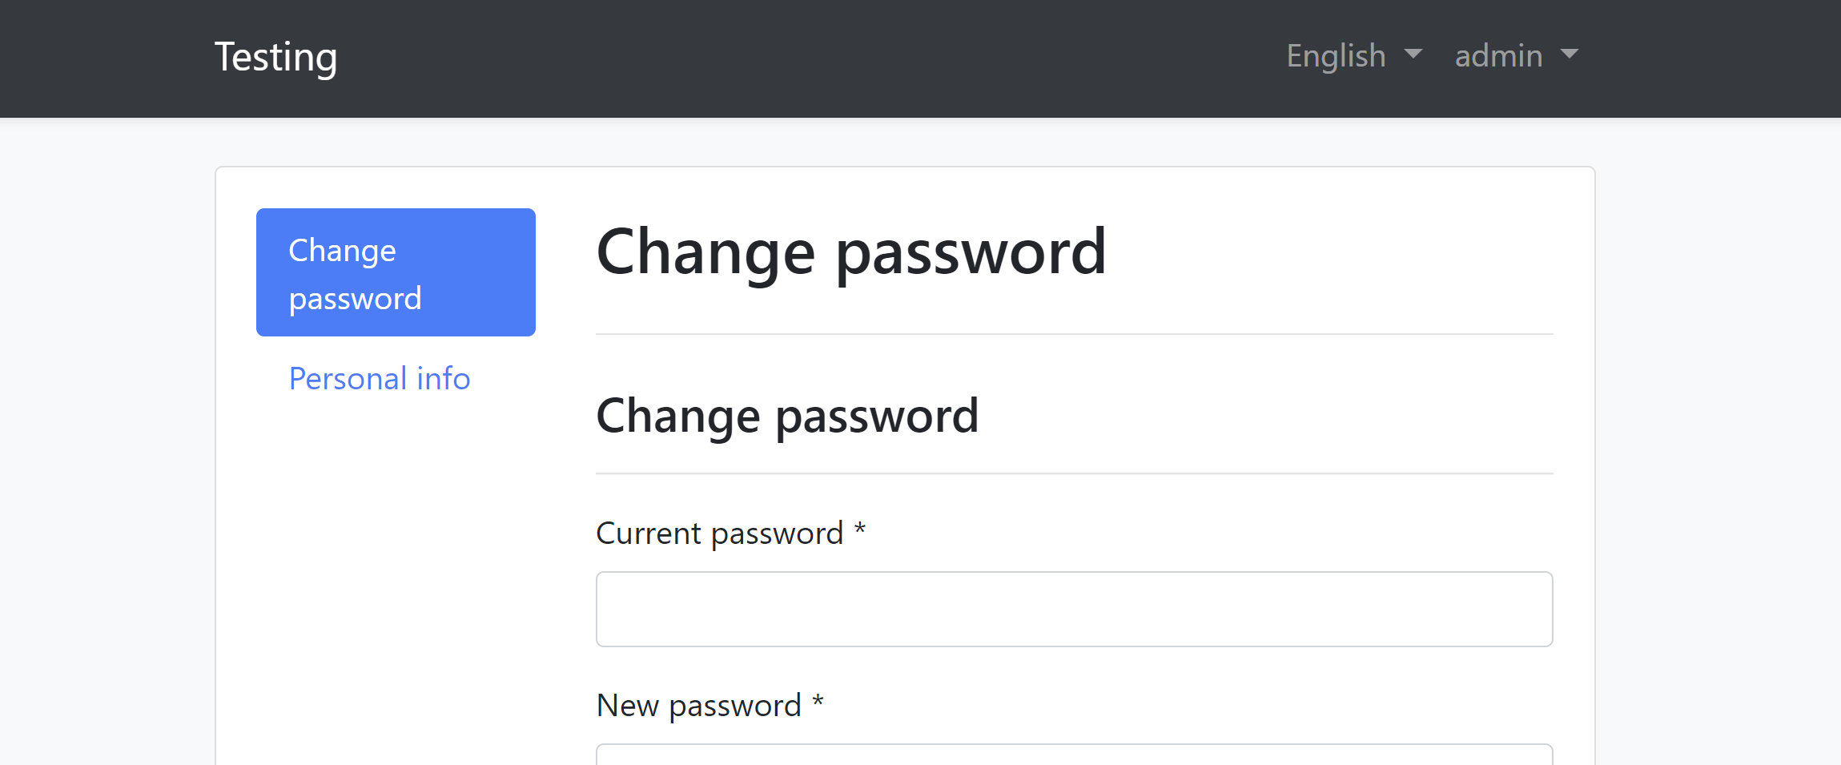
Task: Focus the New password input box
Action: click(1073, 757)
